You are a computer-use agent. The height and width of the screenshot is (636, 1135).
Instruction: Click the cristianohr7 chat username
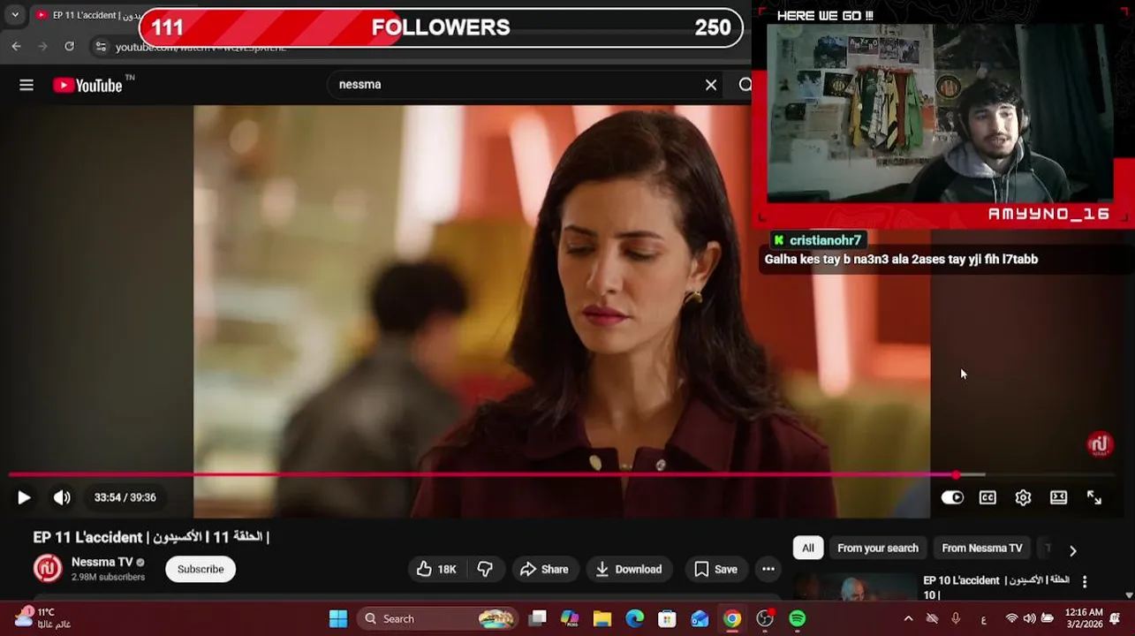pyautogui.click(x=825, y=240)
